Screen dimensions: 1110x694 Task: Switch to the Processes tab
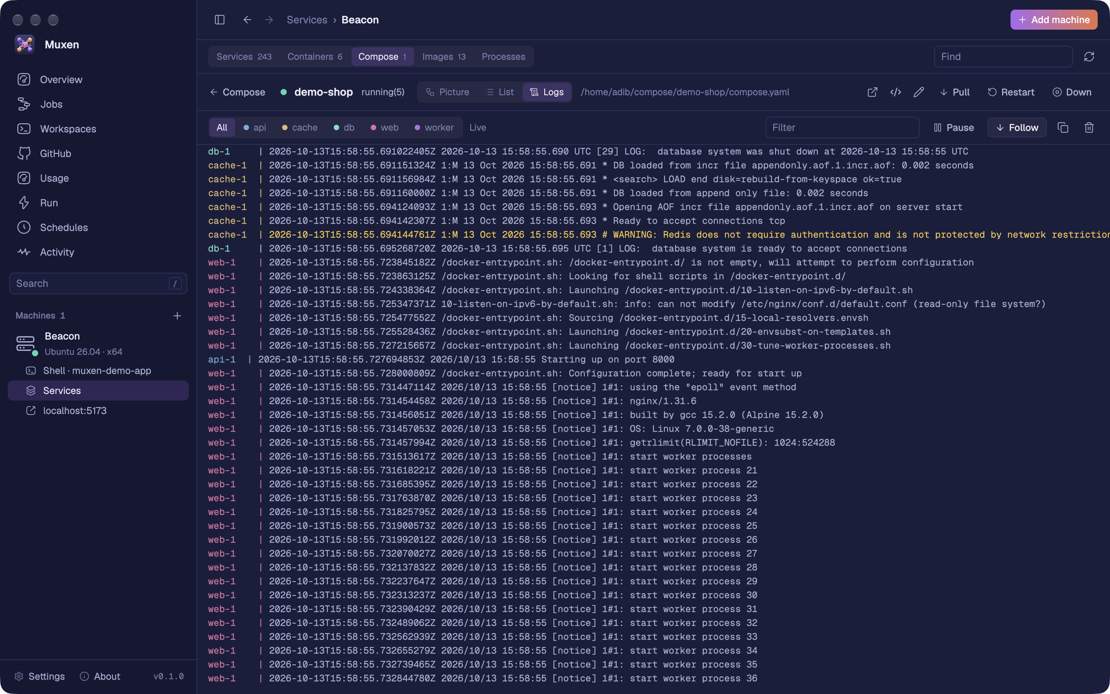point(503,57)
